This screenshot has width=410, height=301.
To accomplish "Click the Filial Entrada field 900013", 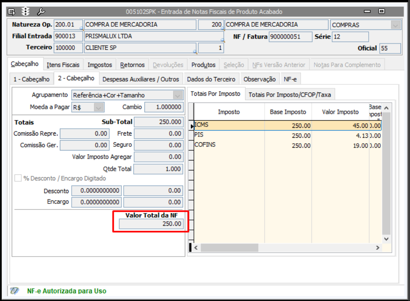I will 68,36.
